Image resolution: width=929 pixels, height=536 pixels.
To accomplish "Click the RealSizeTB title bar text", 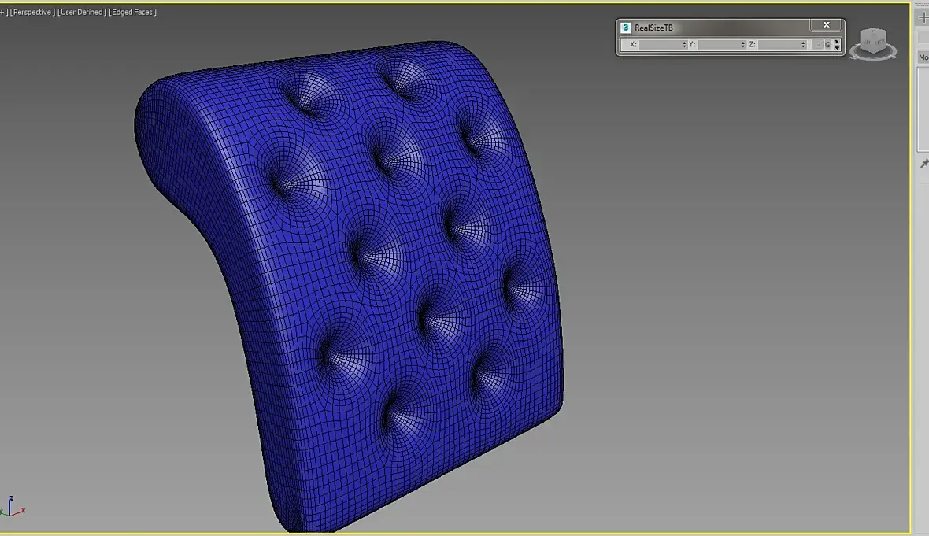I will tap(653, 28).
